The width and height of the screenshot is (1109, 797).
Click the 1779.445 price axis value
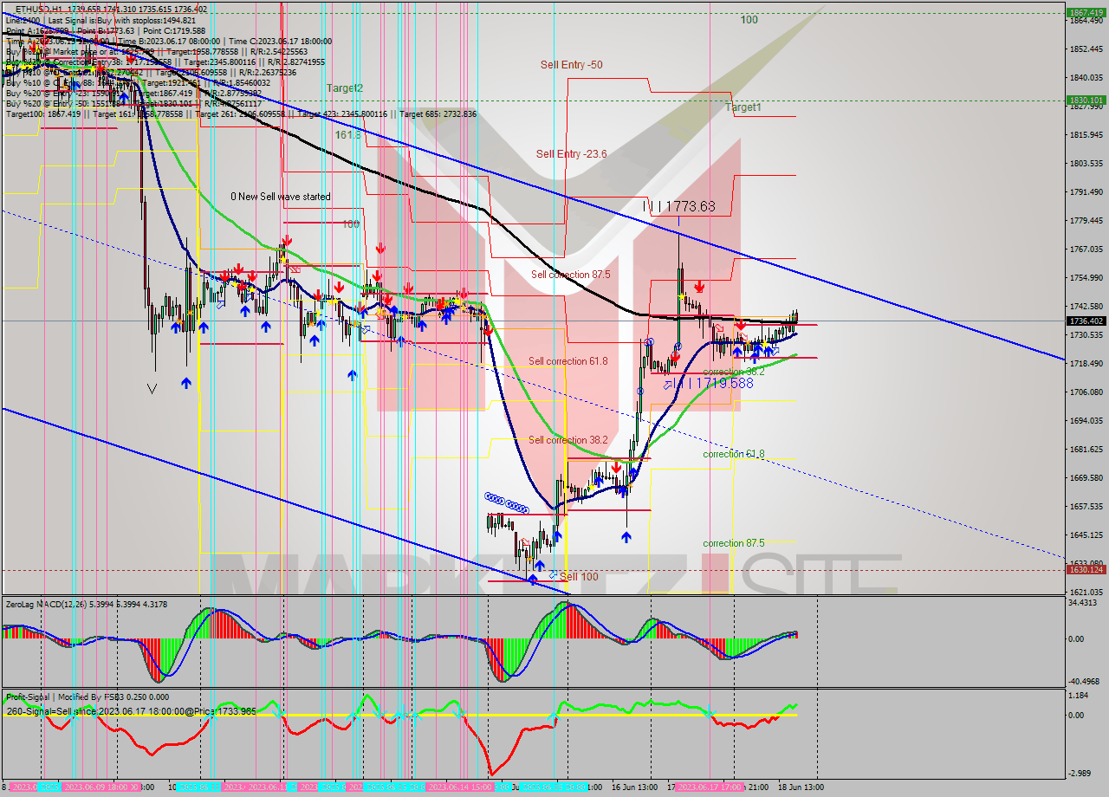[1086, 221]
